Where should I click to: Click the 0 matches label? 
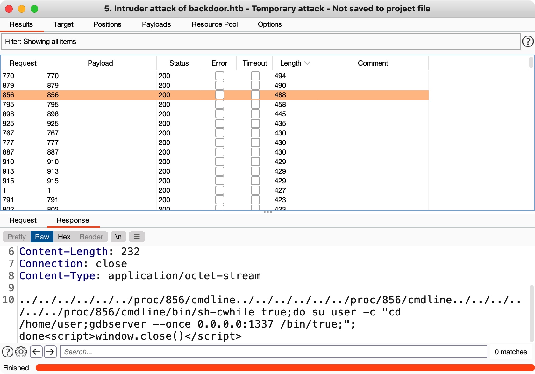click(x=511, y=352)
